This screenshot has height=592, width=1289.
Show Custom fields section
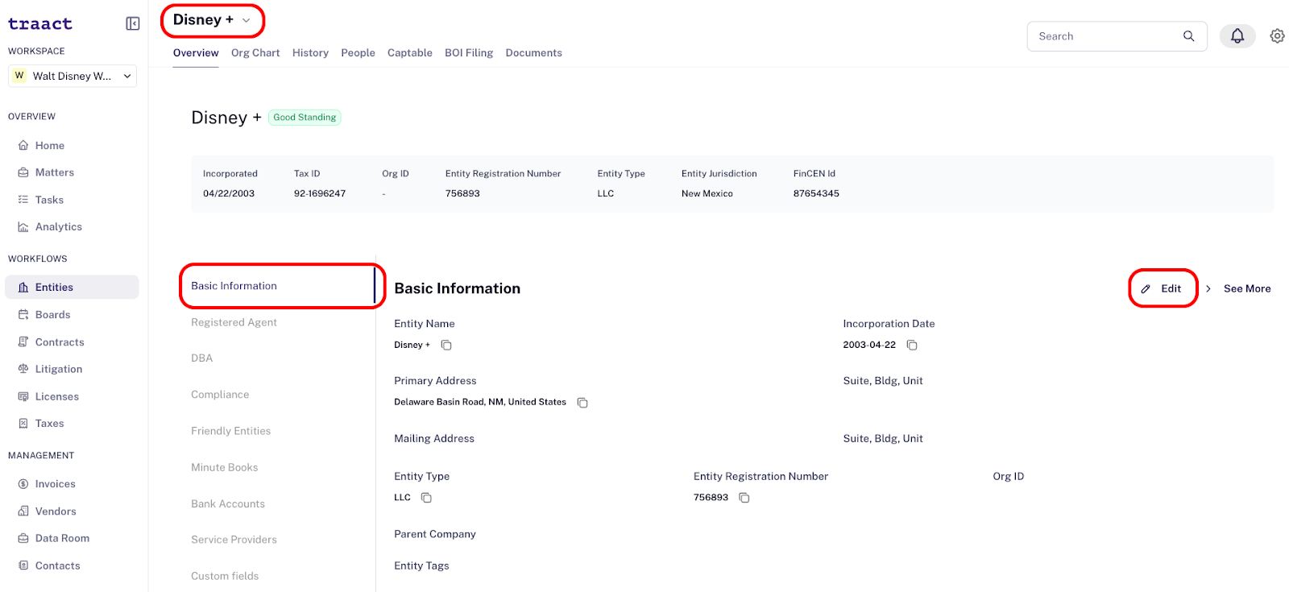click(x=225, y=577)
